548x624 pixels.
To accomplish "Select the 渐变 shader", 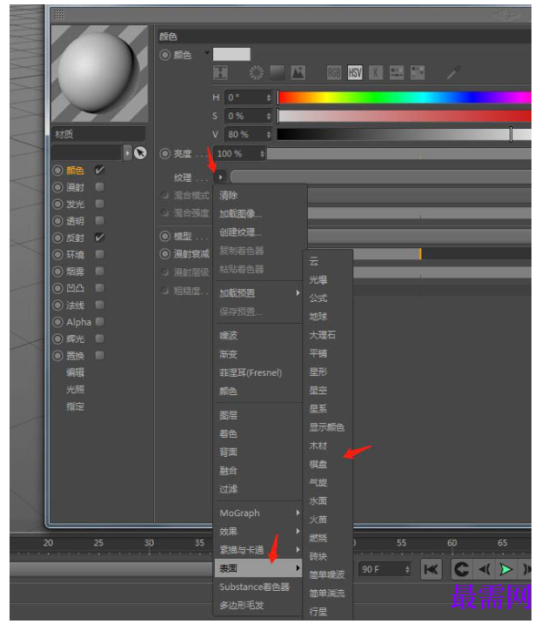I will click(228, 354).
